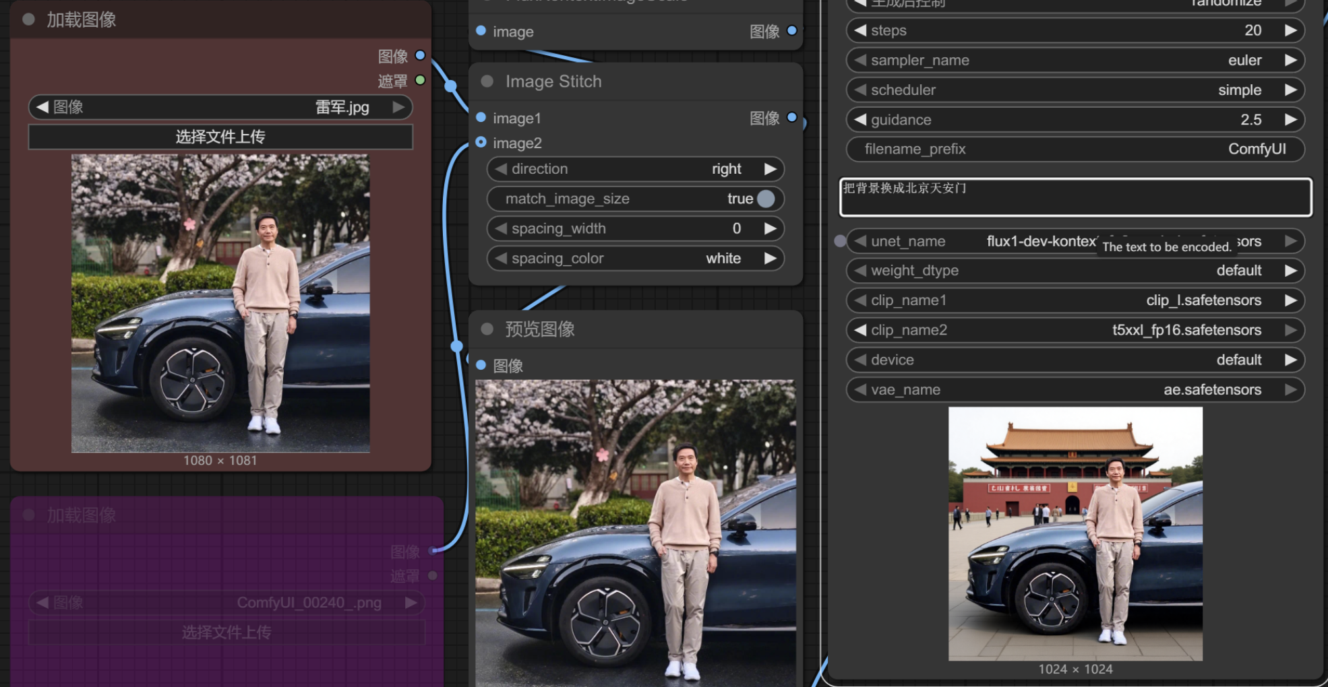The image size is (1328, 687).
Task: Click the image input port of top node
Action: point(481,30)
